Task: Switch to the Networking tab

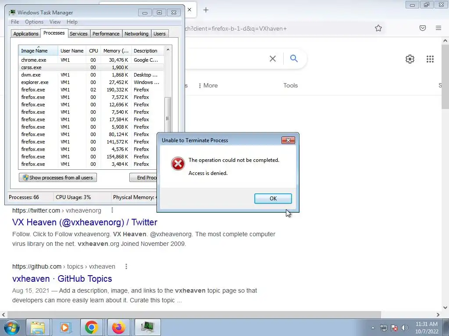Action: coord(136,34)
